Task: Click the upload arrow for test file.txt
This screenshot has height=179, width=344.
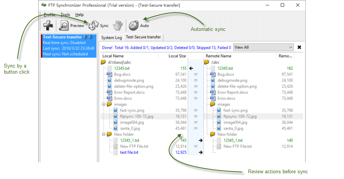Action: coord(200,152)
